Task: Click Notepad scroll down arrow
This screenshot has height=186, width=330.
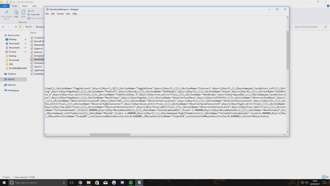Action: tap(288, 132)
